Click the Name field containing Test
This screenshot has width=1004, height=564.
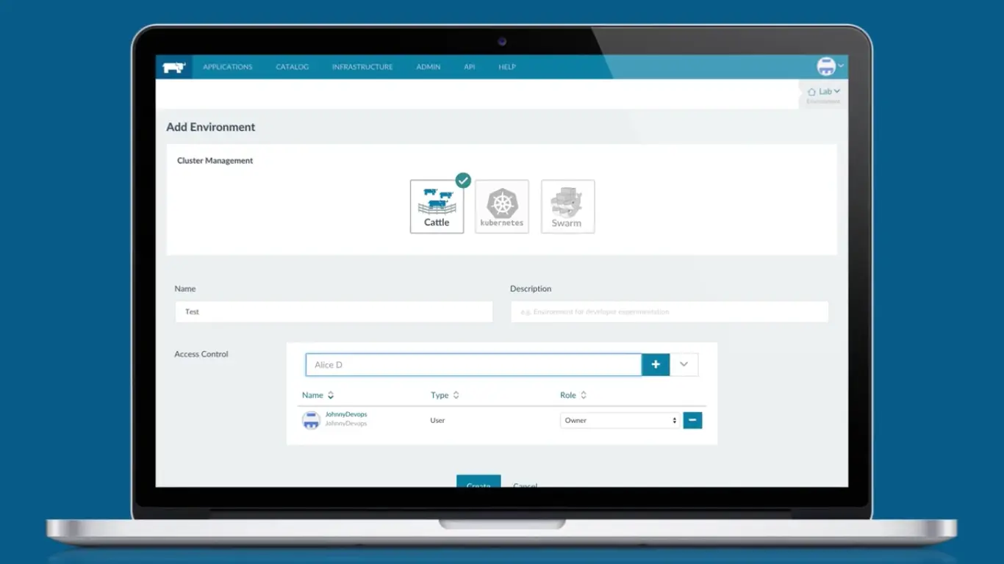pos(334,311)
